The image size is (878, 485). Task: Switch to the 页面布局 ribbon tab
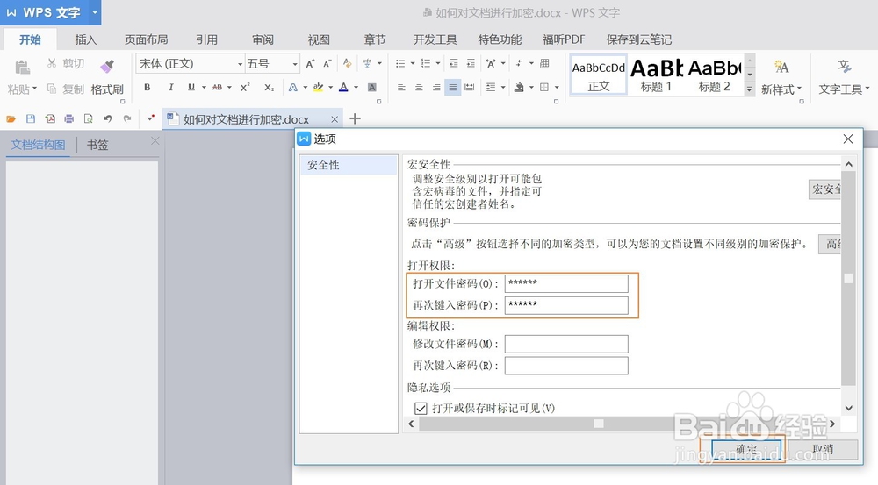[x=146, y=39]
